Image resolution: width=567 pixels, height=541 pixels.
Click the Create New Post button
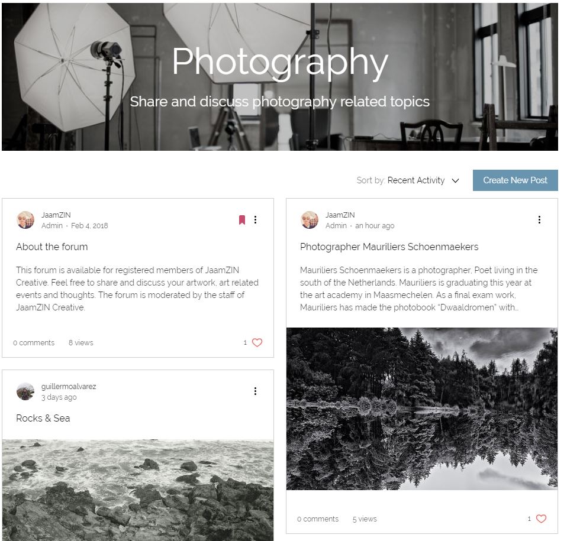click(515, 180)
